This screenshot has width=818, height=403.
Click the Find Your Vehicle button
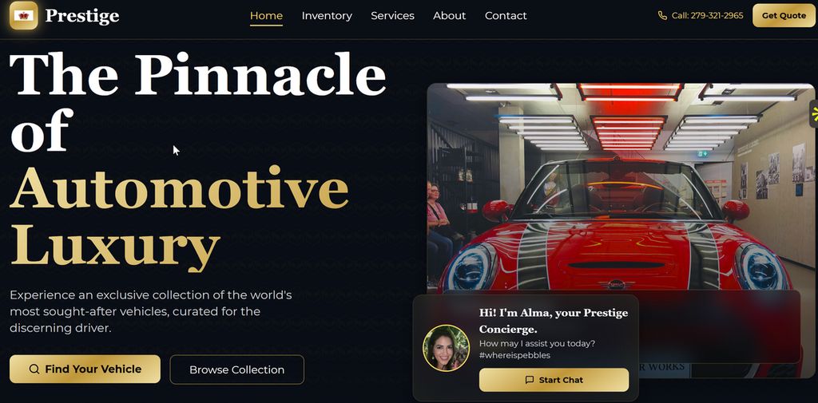click(x=85, y=369)
